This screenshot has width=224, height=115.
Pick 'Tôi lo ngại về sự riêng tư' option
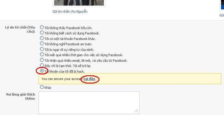click(x=42, y=49)
